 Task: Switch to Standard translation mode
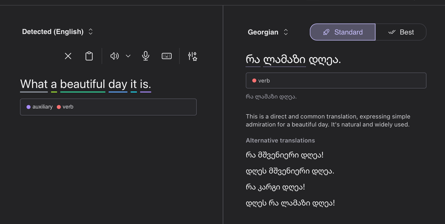tap(343, 32)
